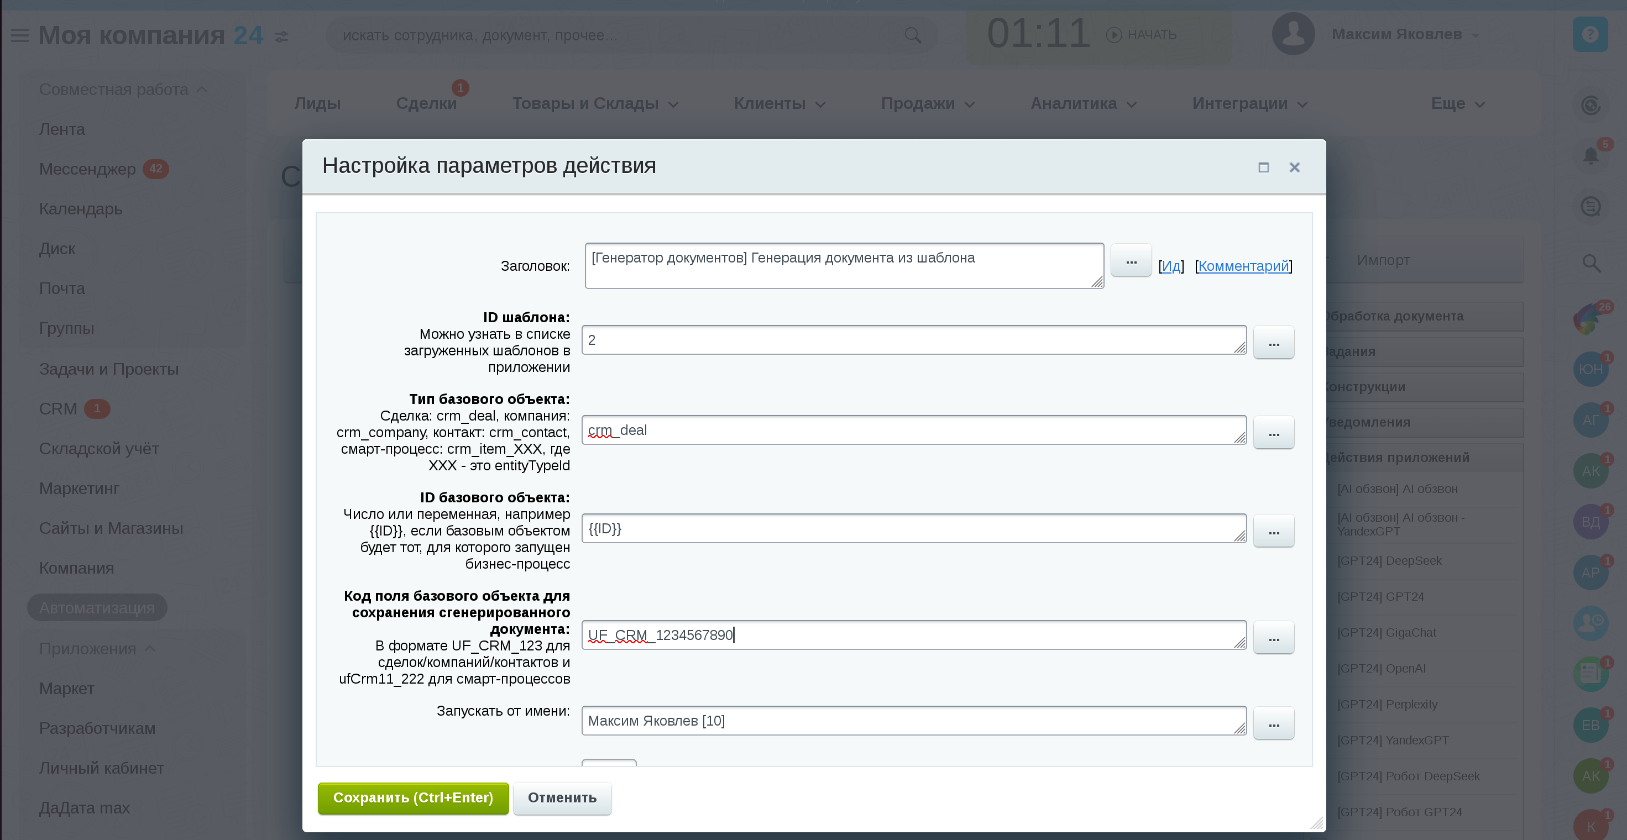
Task: Click the search magnifier in top bar
Action: coord(912,35)
